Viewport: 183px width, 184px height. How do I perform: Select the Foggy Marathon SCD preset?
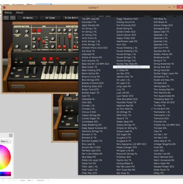point(127,19)
